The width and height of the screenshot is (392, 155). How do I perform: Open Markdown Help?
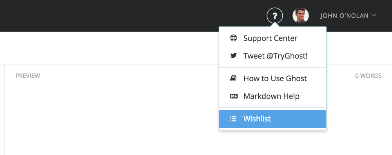pyautogui.click(x=272, y=96)
